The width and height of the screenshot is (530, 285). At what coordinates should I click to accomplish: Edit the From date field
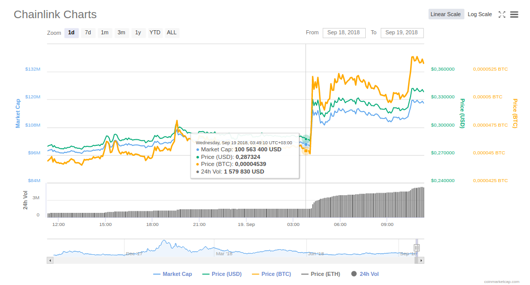(x=344, y=33)
